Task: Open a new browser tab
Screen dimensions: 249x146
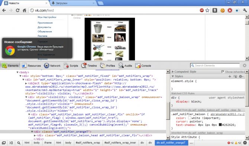Action: [100, 3]
